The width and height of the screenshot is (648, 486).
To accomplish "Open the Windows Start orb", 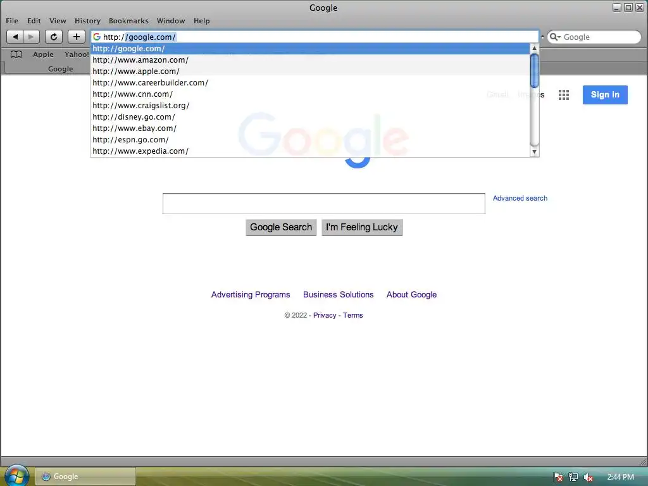I will [16, 475].
